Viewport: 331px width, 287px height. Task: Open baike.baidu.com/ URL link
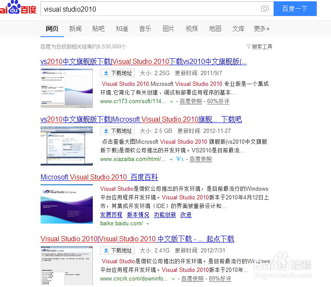coord(121,224)
